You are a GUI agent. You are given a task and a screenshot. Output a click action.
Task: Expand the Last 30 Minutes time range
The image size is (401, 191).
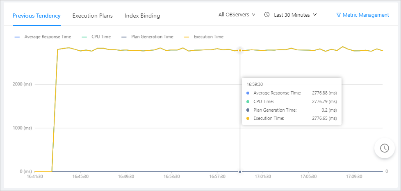295,15
